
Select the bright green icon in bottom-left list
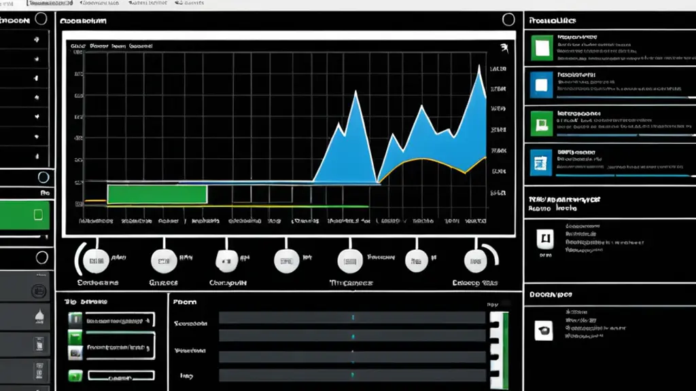coord(75,338)
